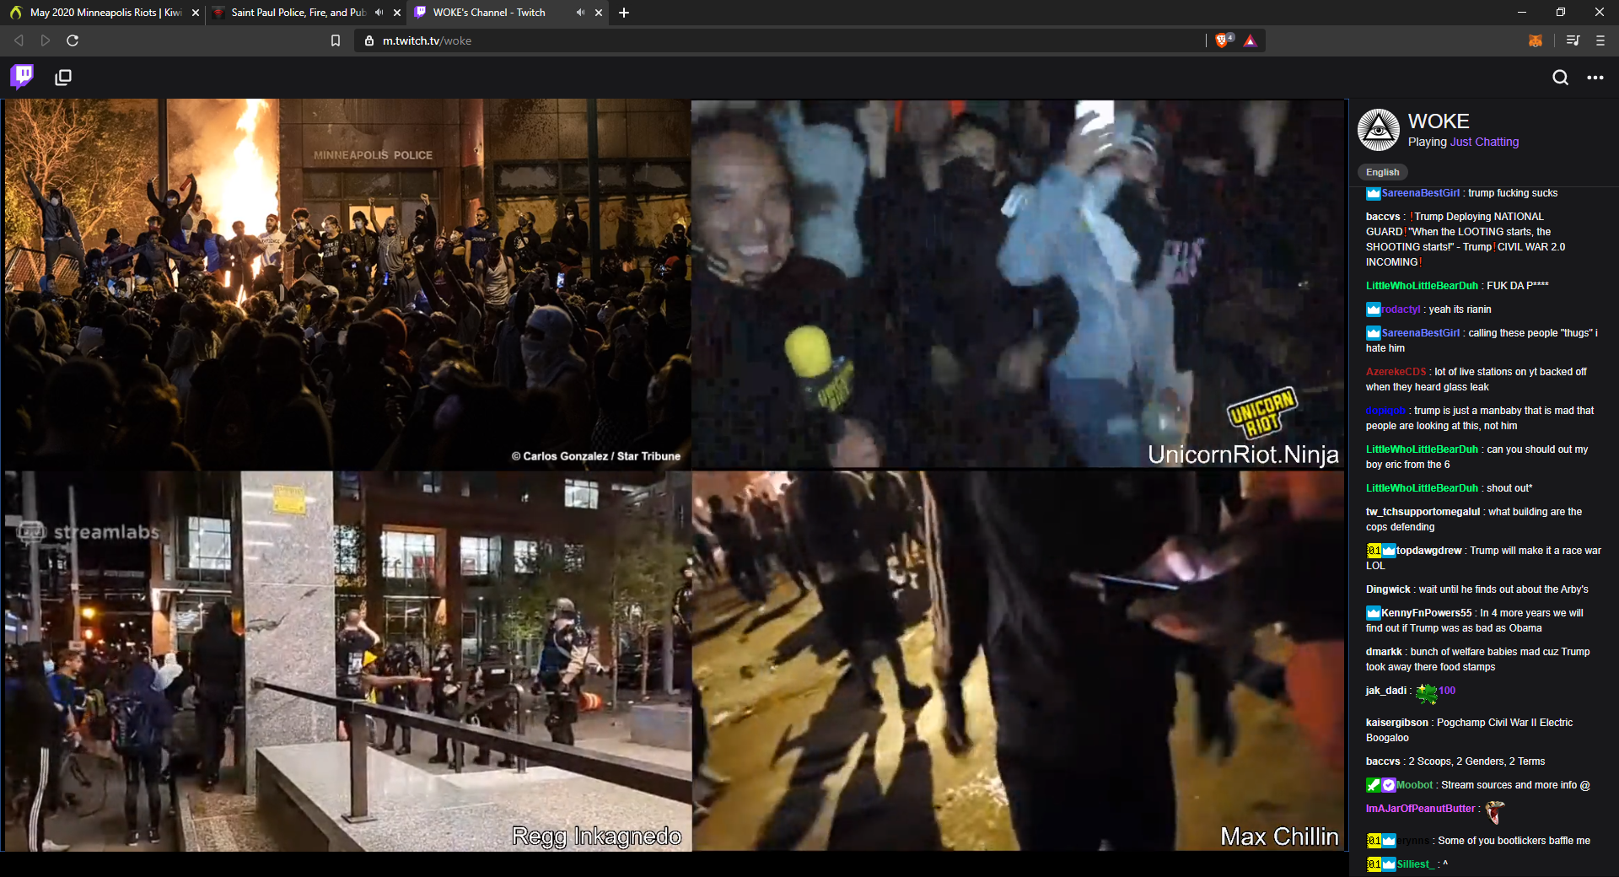Click topdawgdrew's yellow subscriber badge
The image size is (1619, 877).
pyautogui.click(x=1374, y=551)
